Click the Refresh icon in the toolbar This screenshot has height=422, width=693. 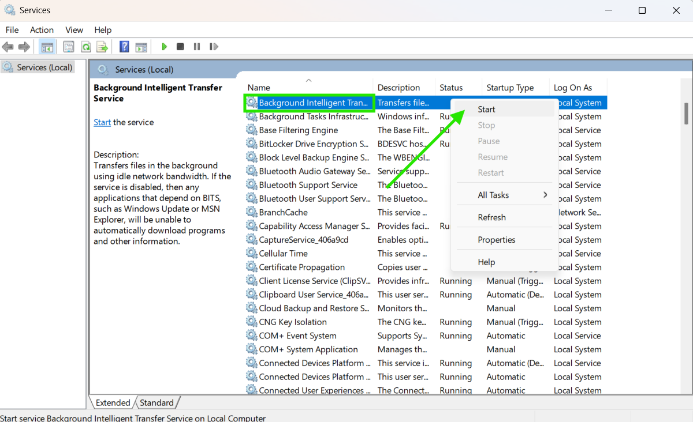pyautogui.click(x=86, y=47)
